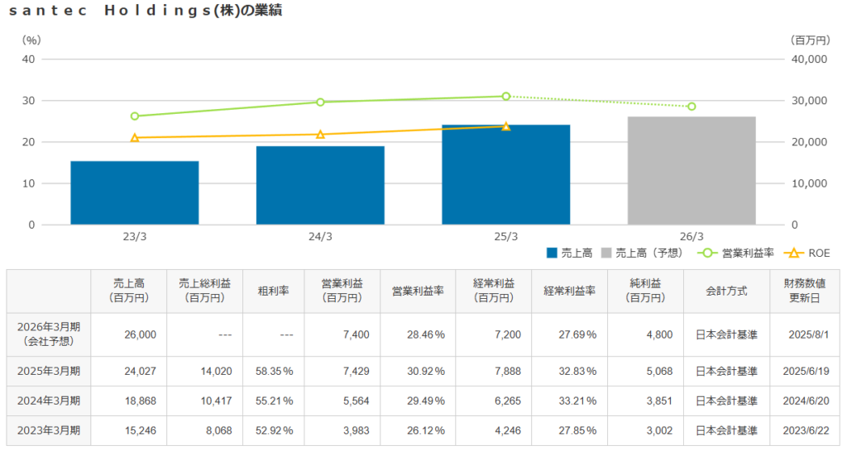
Task: Click the gray 売上高（予想） legend square
Action: tap(605, 253)
